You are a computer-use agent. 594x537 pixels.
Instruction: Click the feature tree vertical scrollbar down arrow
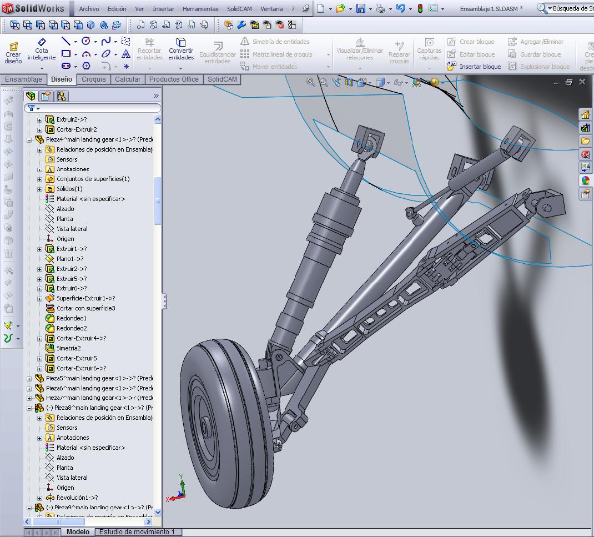tap(158, 513)
